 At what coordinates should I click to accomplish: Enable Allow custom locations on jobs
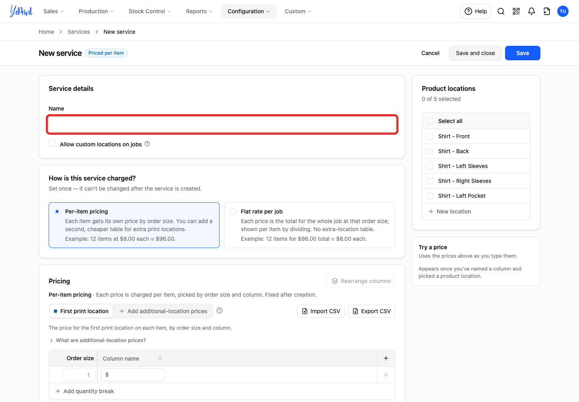[x=52, y=144]
